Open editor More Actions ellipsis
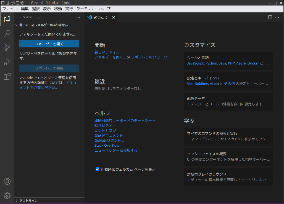 click(x=277, y=17)
